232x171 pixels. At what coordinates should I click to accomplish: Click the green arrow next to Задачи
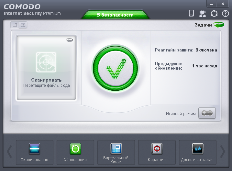tap(219, 25)
